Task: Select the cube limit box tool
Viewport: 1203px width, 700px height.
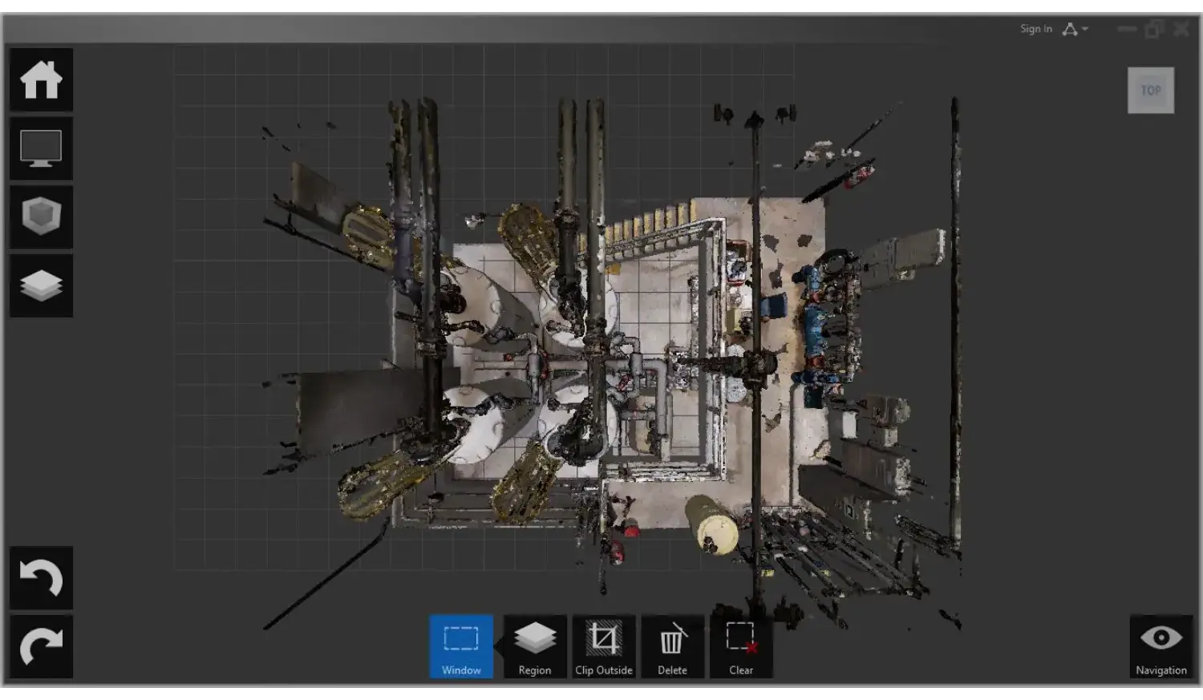Action: coord(41,217)
